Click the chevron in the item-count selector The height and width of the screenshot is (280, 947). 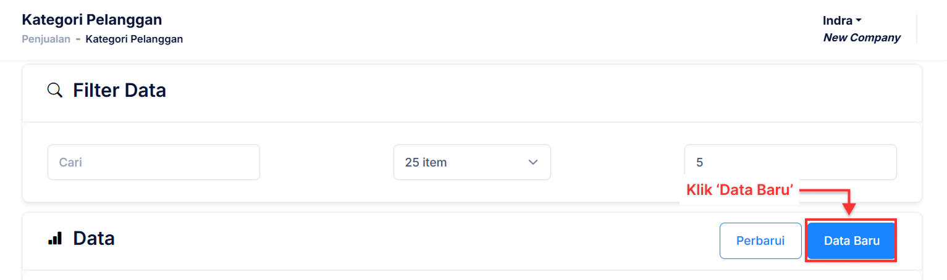pyautogui.click(x=533, y=162)
